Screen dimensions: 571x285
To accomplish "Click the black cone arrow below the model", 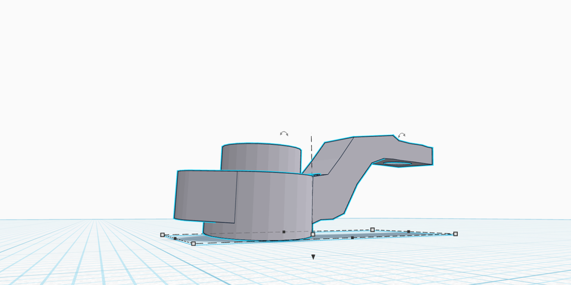I will point(313,257).
